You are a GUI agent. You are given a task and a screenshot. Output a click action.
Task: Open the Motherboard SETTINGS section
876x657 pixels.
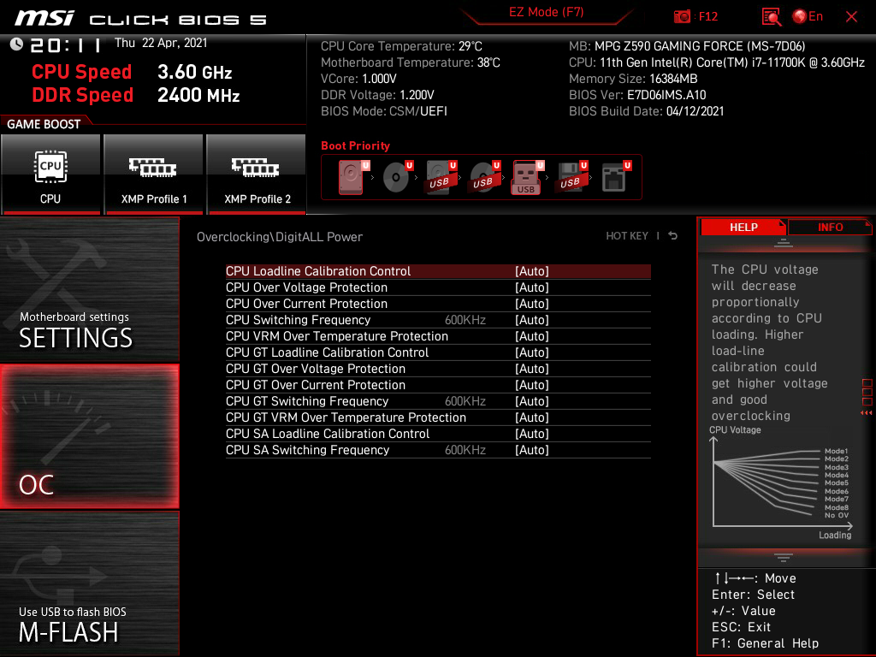pos(89,290)
